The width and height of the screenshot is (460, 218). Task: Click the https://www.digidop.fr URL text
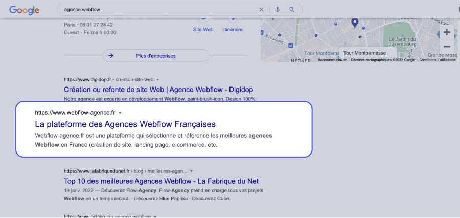88,80
